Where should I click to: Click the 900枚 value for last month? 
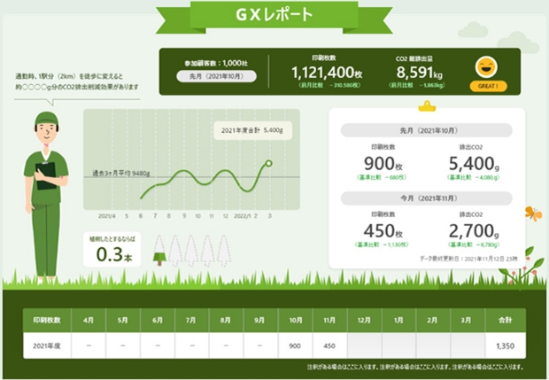pyautogui.click(x=383, y=164)
